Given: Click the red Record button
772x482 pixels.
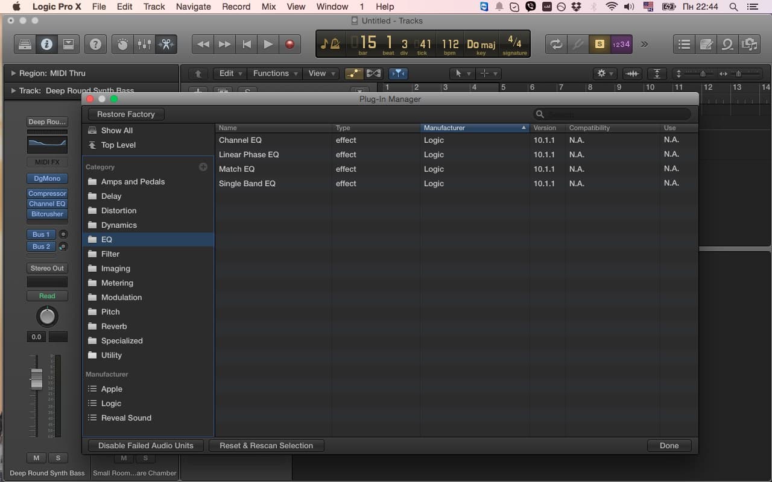Looking at the screenshot, I should coord(290,44).
